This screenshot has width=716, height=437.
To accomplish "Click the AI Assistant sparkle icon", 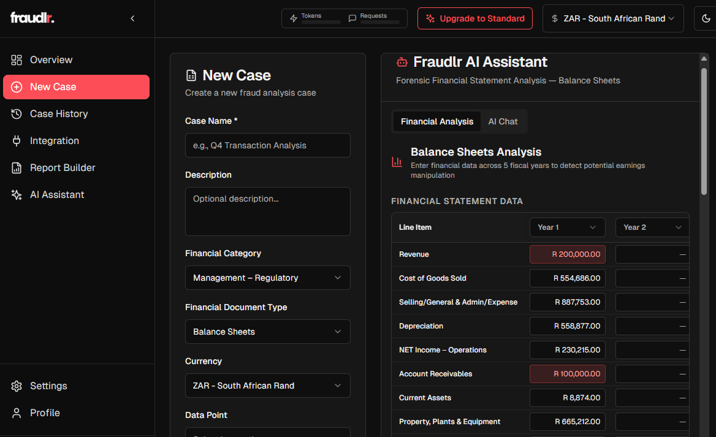I will tap(17, 194).
